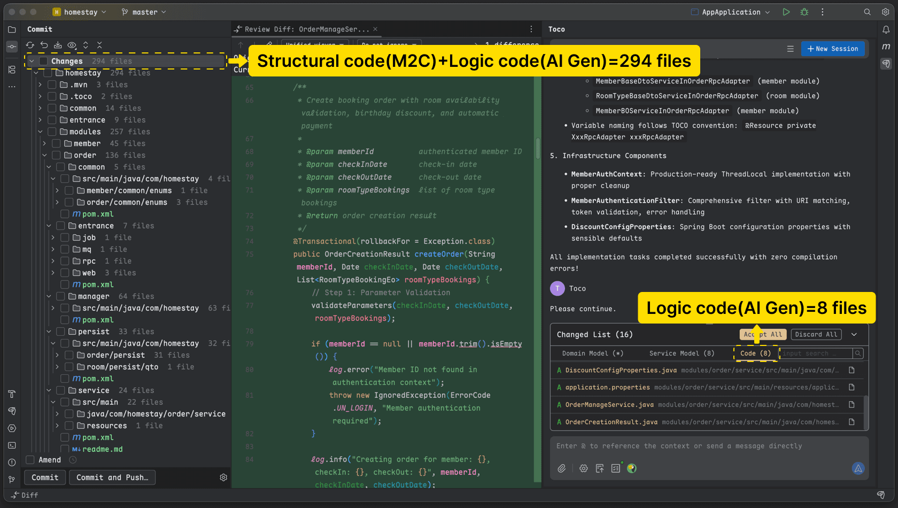Open the Changed List chevron dropdown
Screen dimensions: 898x508
click(854, 334)
